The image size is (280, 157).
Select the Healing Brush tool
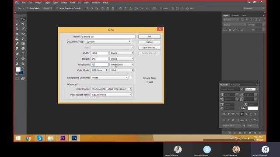(17, 34)
